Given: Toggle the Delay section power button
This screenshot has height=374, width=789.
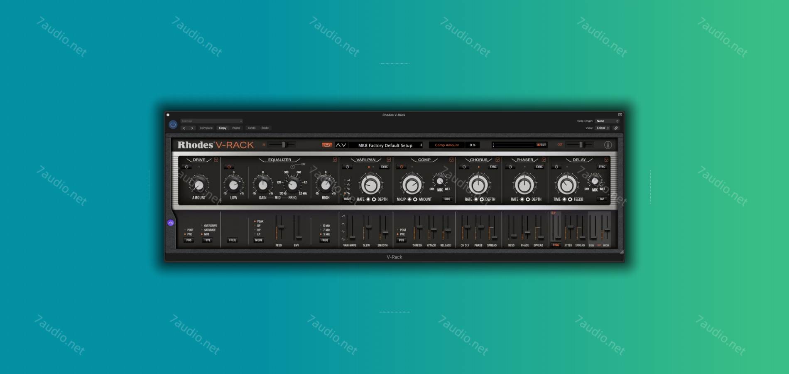Looking at the screenshot, I should pyautogui.click(x=556, y=167).
